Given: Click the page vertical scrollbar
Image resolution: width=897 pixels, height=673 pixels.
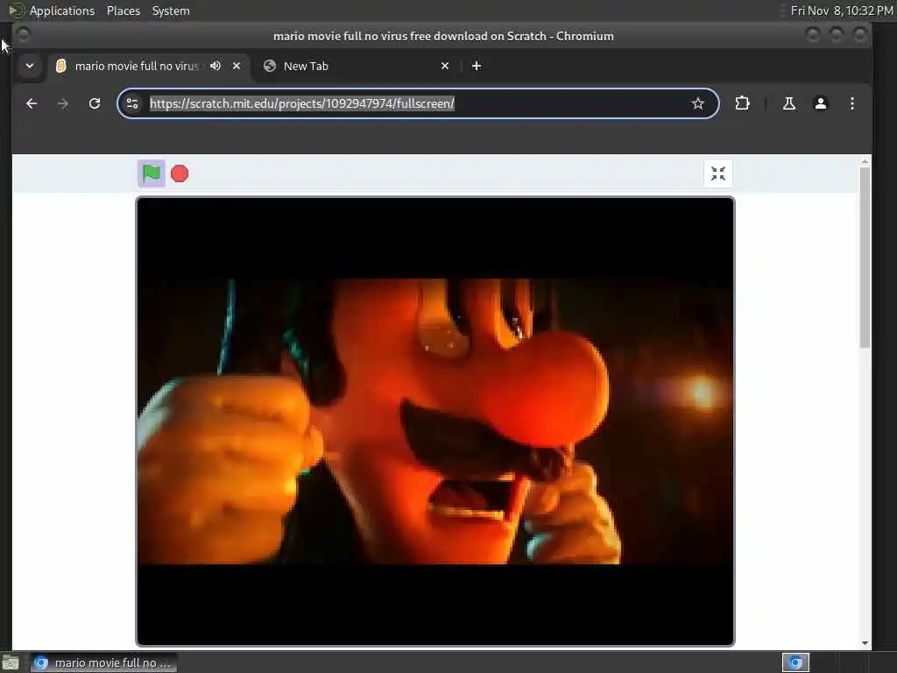Looking at the screenshot, I should [x=865, y=257].
